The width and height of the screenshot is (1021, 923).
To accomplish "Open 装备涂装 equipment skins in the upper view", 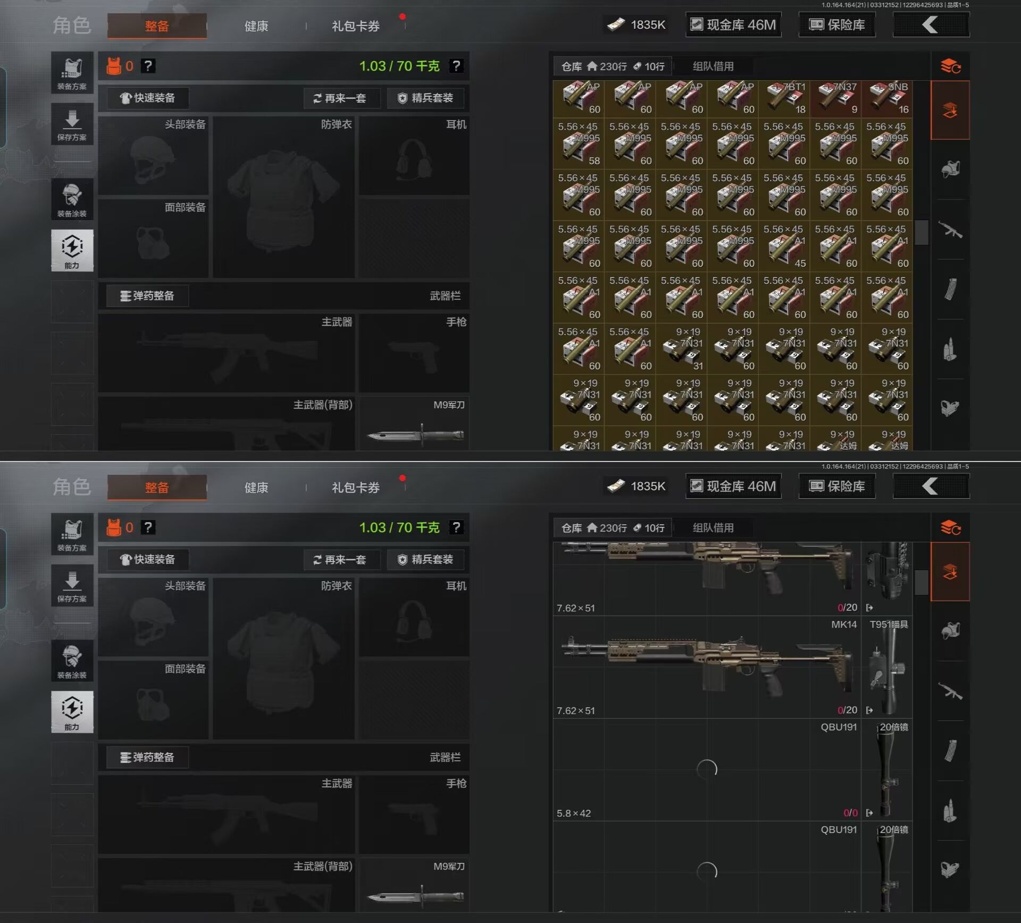I will pyautogui.click(x=72, y=199).
